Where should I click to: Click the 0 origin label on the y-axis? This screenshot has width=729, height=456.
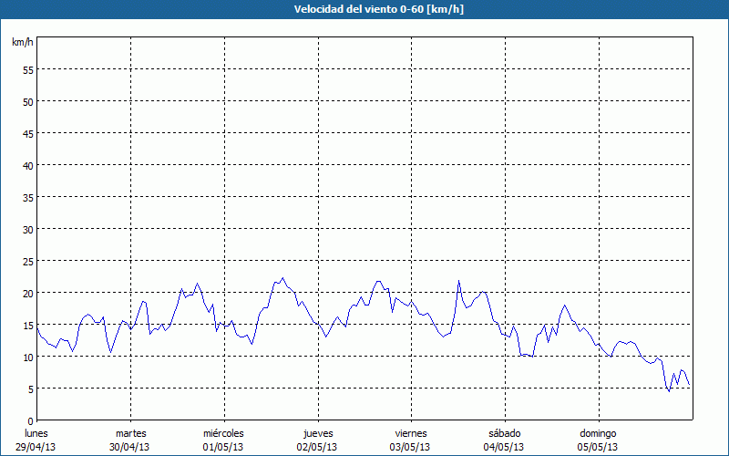pos(30,420)
